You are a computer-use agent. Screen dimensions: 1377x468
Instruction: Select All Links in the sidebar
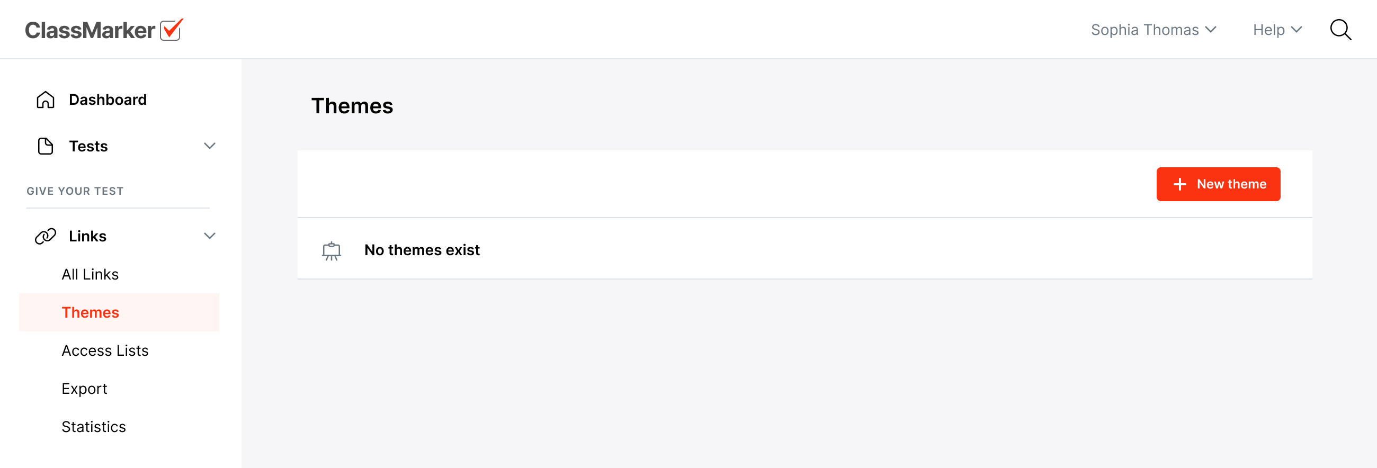click(90, 274)
